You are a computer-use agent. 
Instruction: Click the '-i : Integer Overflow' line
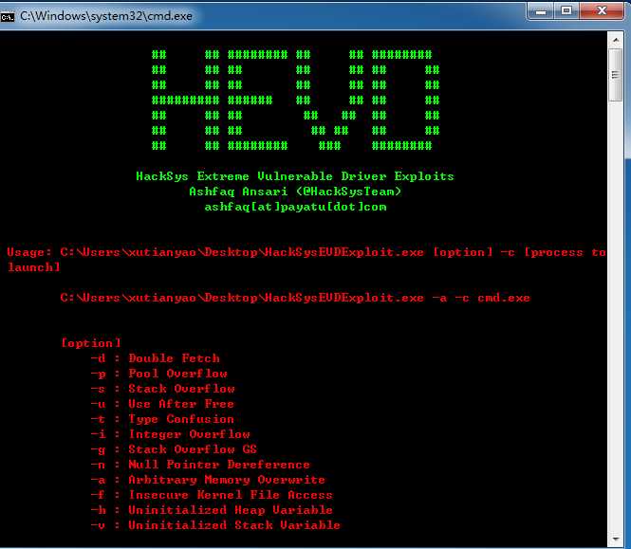coord(170,434)
